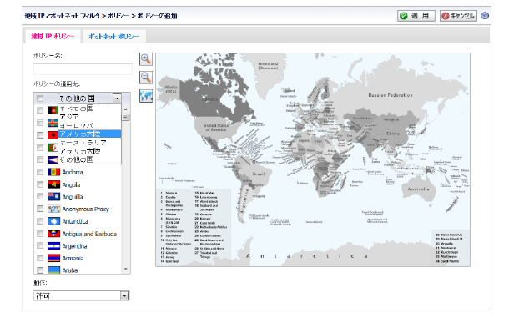Select アメリカ大陸 from the region list
Image resolution: width=514 pixels, height=323 pixels.
pyautogui.click(x=89, y=134)
